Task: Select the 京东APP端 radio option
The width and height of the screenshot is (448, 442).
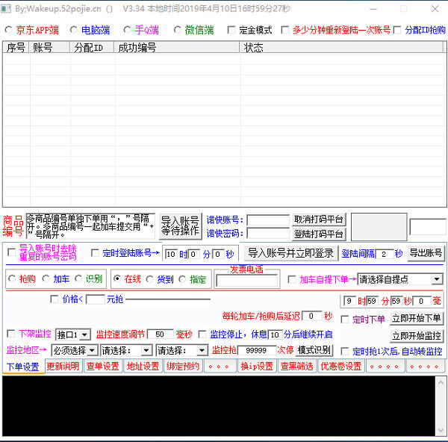Action: (9, 31)
